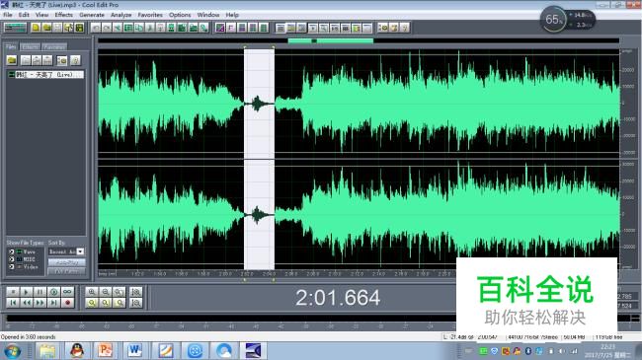Toggle the Wave file type checkbox
This screenshot has height=360, width=642.
[12, 252]
